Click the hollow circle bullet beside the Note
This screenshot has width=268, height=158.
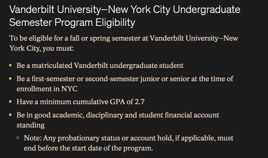pyautogui.click(x=18, y=138)
